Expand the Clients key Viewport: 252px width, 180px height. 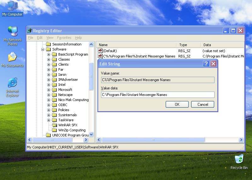(x=49, y=64)
